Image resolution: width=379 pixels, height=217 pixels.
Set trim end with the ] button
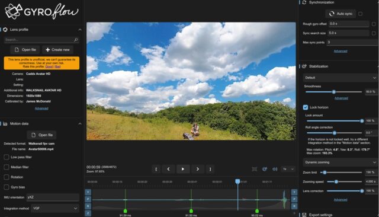[x=210, y=169]
